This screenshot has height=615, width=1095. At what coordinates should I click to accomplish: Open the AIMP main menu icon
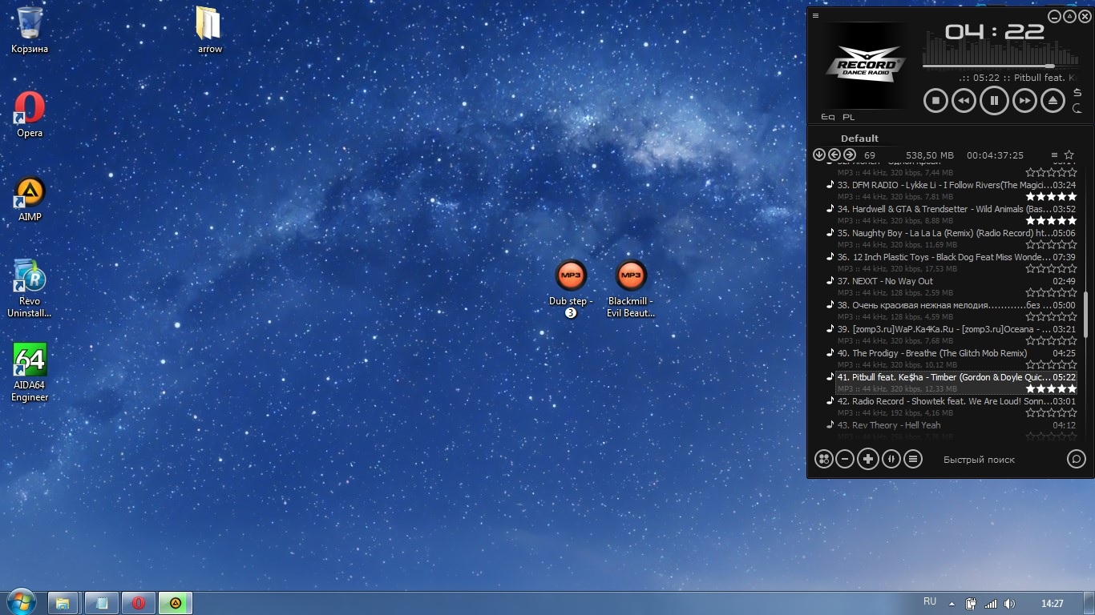(815, 15)
